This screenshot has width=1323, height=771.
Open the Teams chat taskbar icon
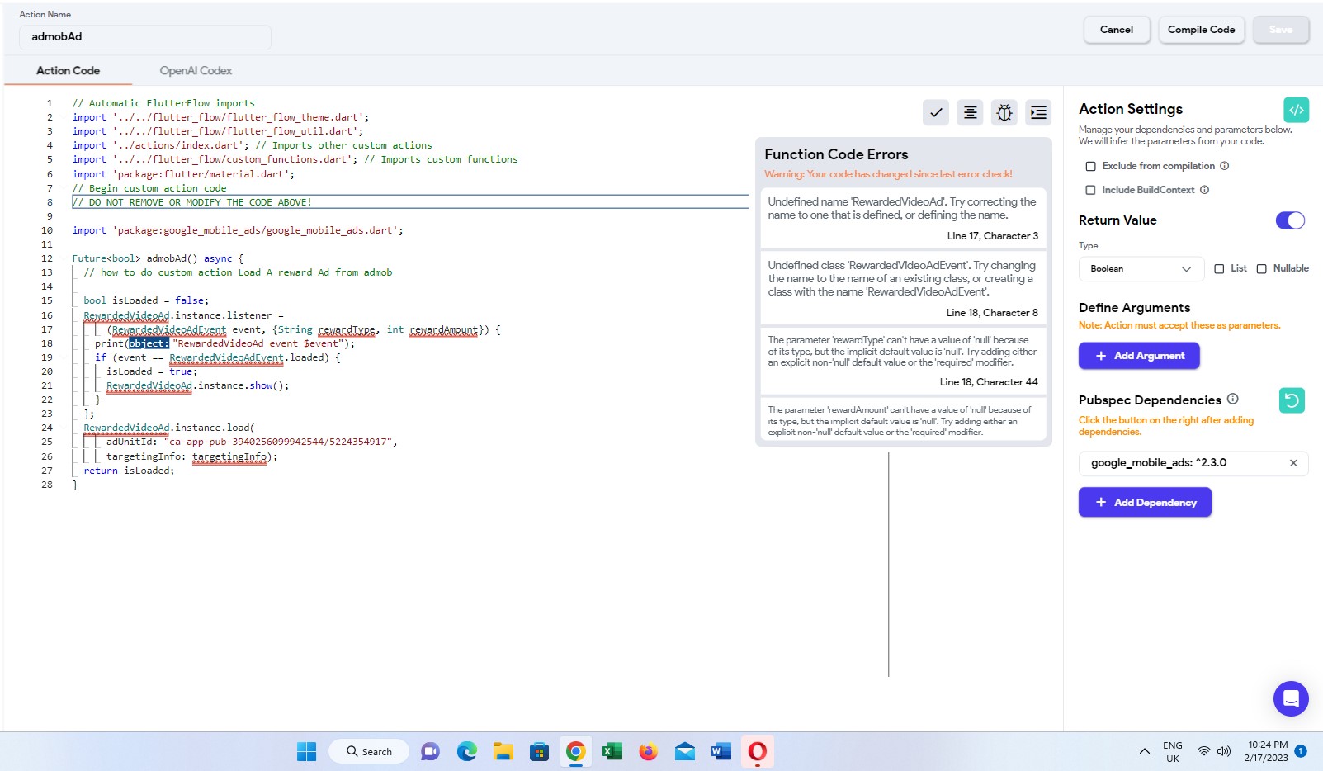coord(430,751)
